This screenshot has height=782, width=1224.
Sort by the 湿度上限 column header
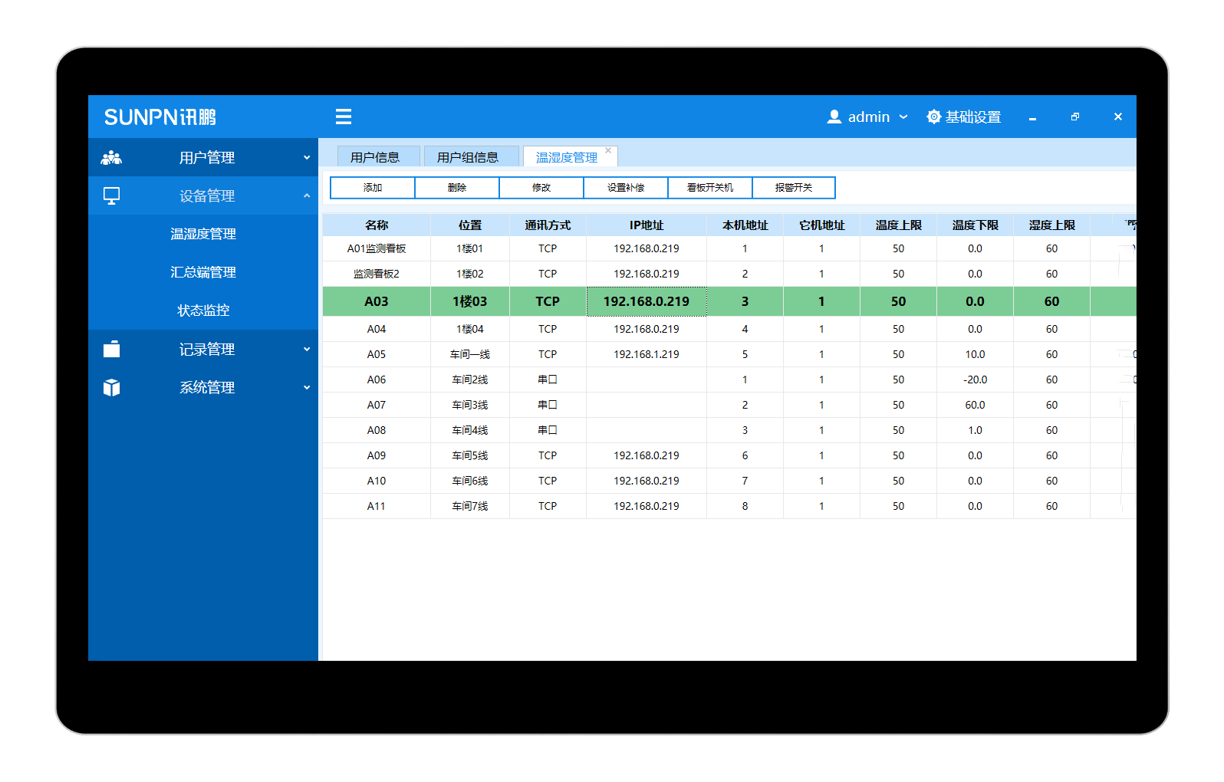(1051, 225)
